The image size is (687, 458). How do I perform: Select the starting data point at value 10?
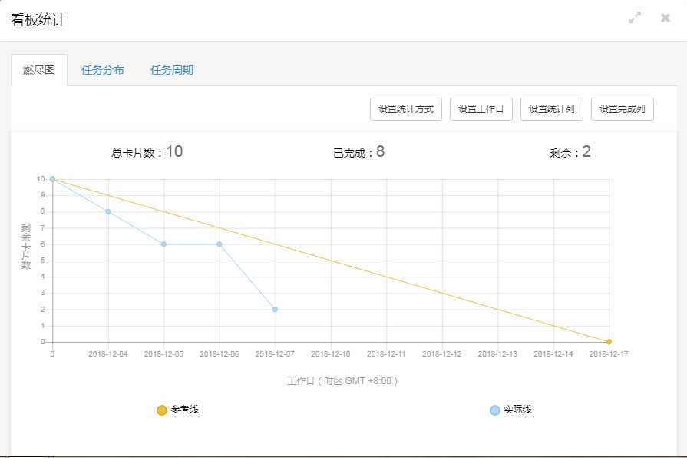[x=51, y=178]
